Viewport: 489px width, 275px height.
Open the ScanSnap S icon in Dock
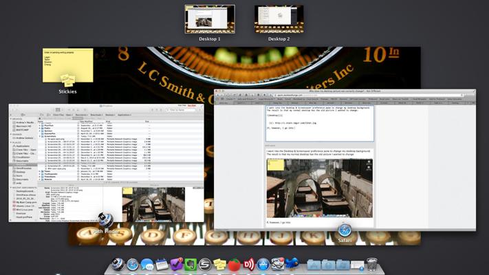[205, 265]
